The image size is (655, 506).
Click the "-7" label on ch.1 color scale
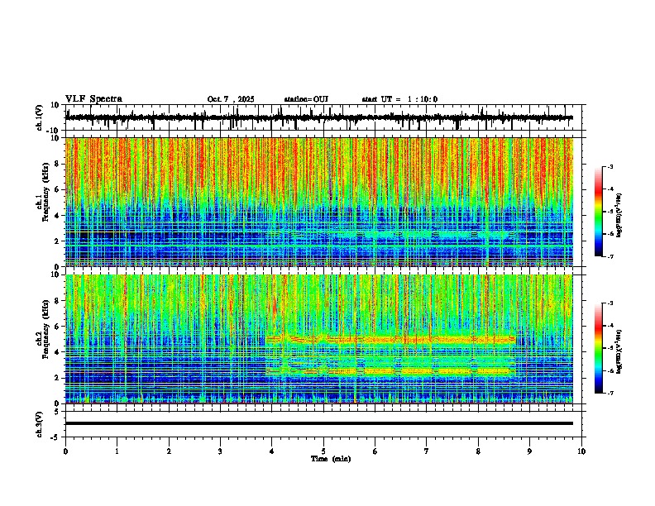[x=610, y=256]
